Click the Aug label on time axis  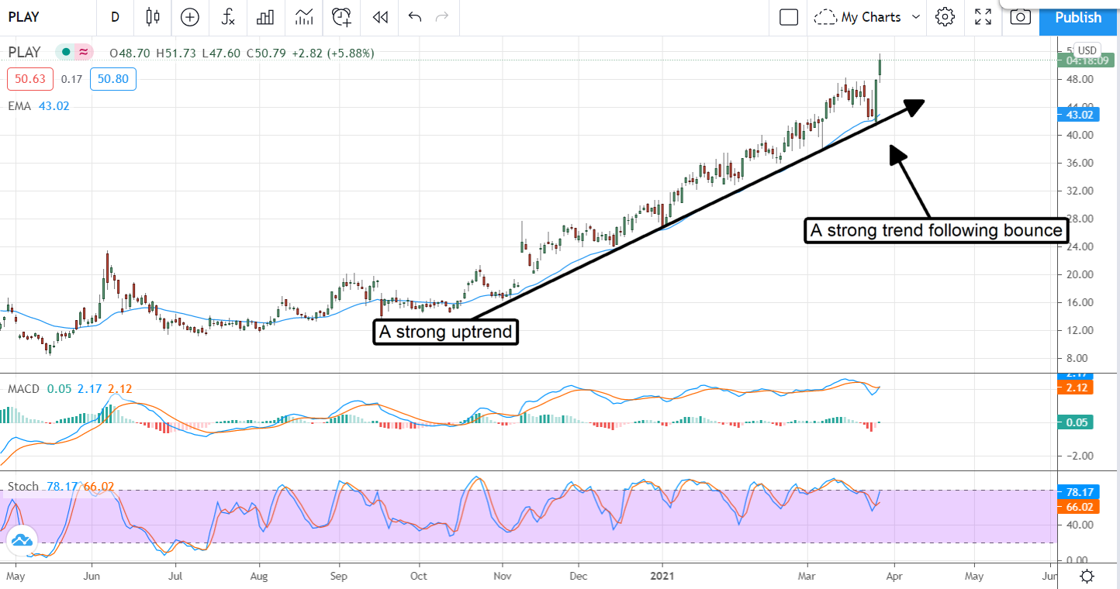coord(259,577)
